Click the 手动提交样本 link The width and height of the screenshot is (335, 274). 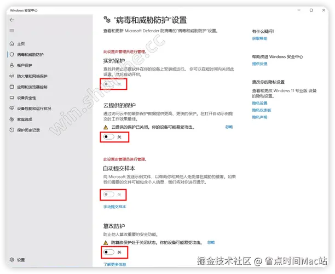pyautogui.click(x=115, y=207)
